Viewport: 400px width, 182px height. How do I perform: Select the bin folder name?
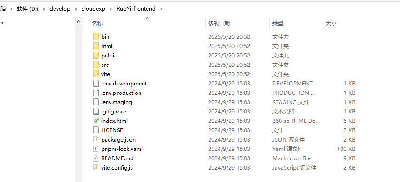pos(105,36)
